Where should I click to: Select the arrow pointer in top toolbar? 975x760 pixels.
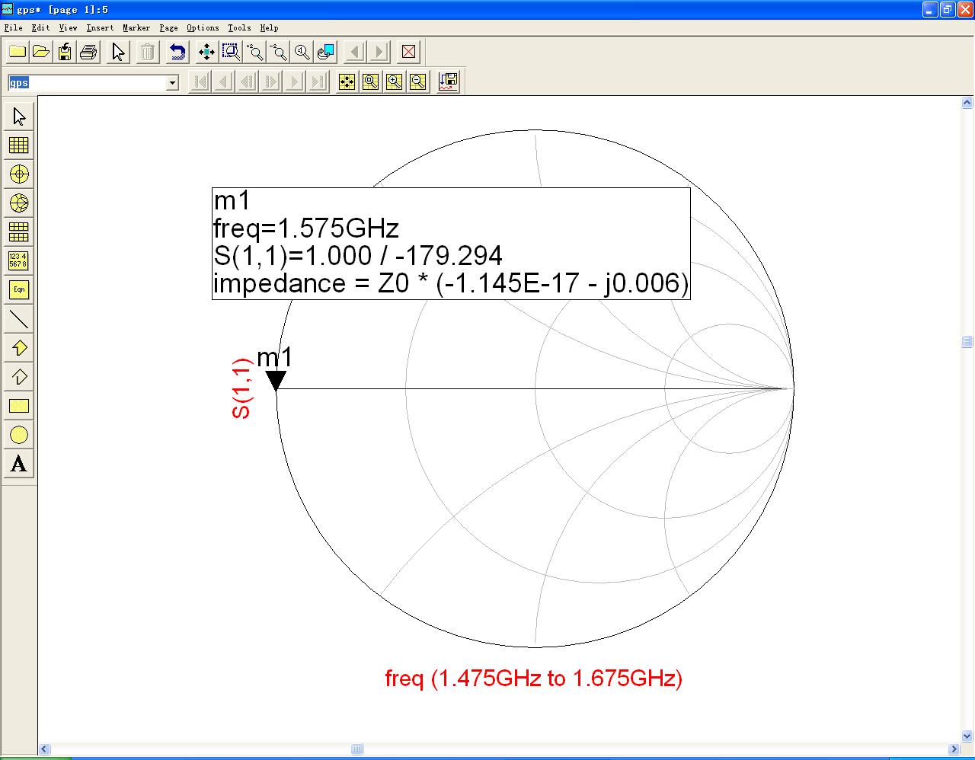(x=118, y=52)
